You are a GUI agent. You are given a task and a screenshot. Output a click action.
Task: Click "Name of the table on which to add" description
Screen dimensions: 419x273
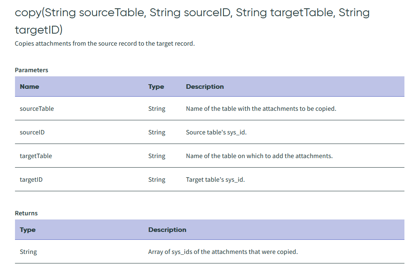259,156
